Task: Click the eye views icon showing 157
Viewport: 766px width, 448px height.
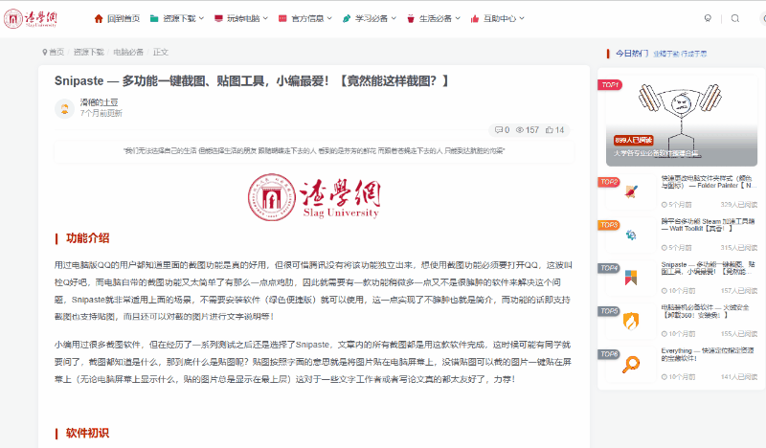Action: pos(520,130)
